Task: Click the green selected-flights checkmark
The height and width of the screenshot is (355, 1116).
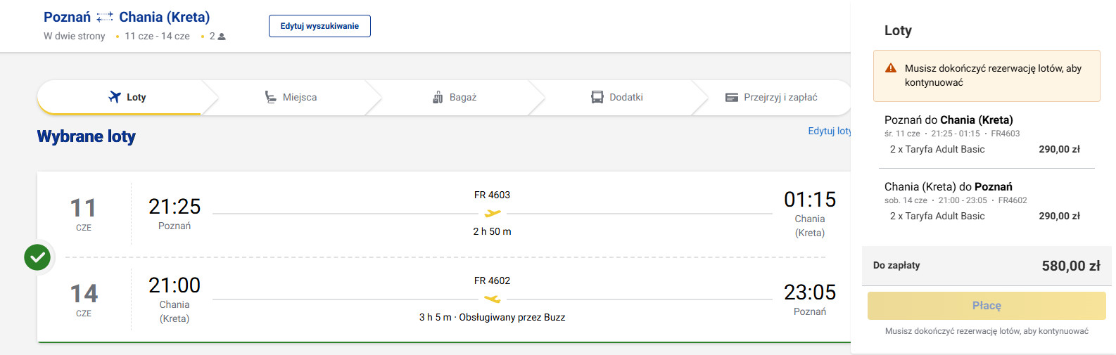Action: tap(37, 257)
